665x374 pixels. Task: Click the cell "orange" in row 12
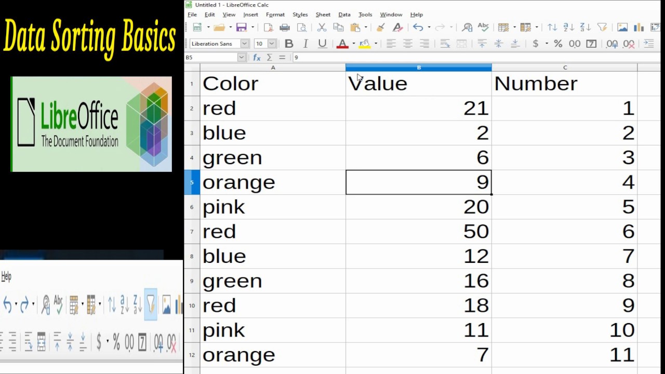273,355
